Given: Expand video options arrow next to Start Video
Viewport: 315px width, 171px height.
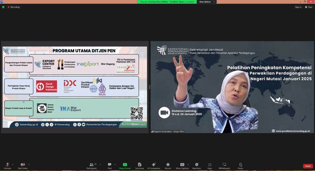Looking at the screenshot, I should coord(29,165).
